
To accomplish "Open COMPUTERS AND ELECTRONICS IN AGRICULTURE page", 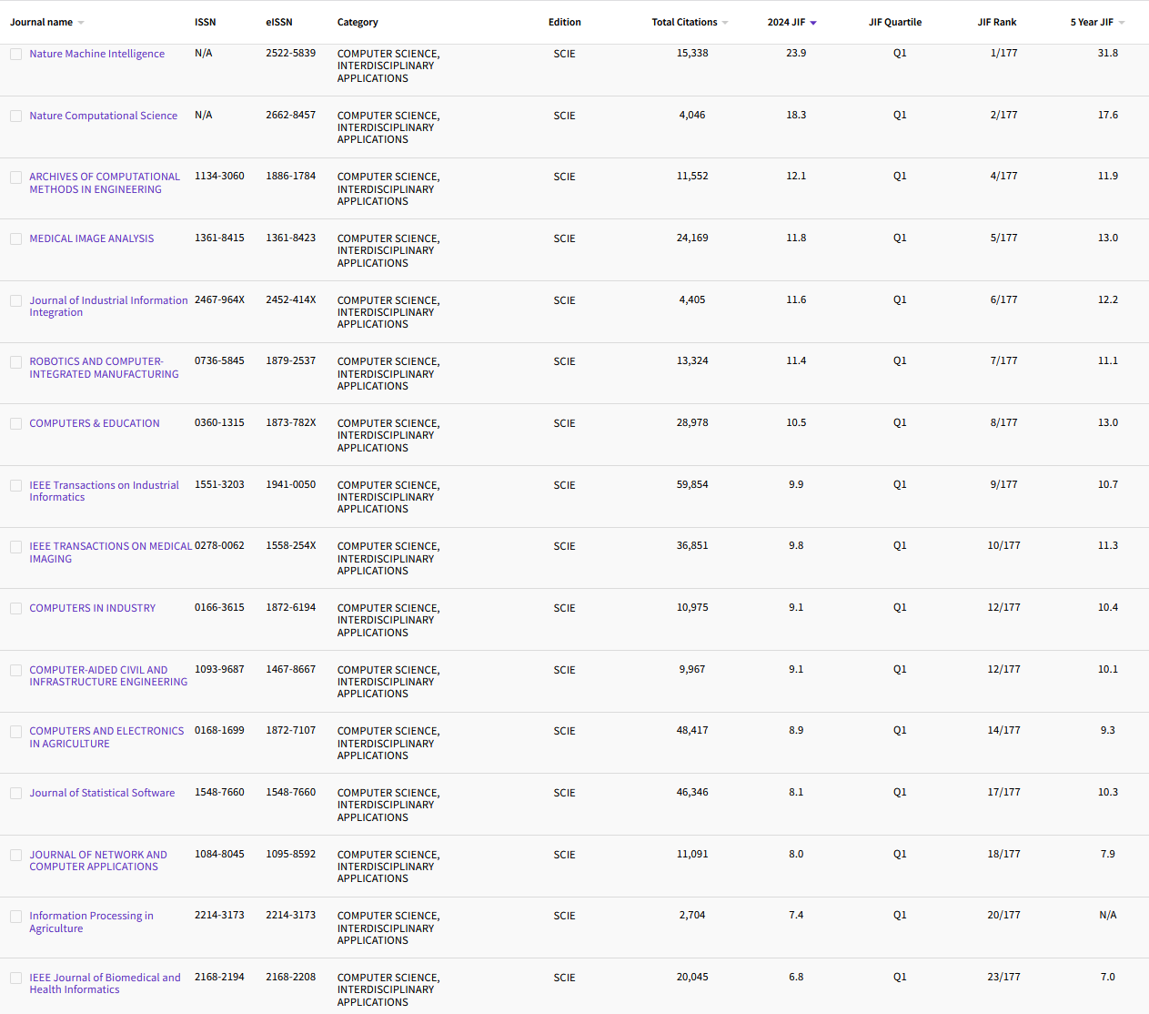I will 106,737.
